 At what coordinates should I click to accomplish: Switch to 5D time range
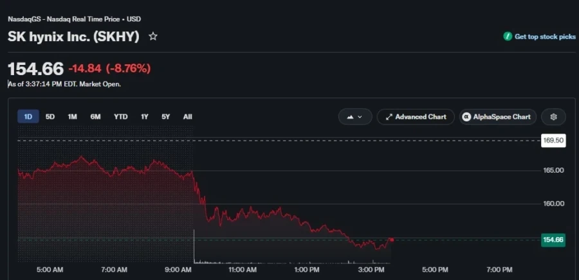[50, 117]
